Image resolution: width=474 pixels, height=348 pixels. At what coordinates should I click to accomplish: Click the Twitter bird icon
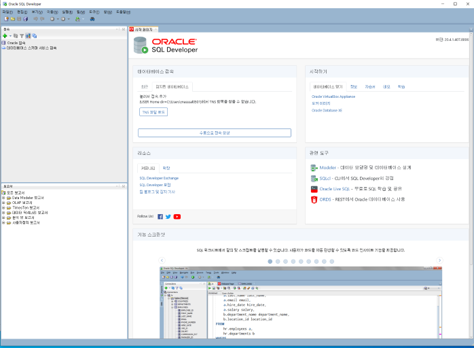168,217
